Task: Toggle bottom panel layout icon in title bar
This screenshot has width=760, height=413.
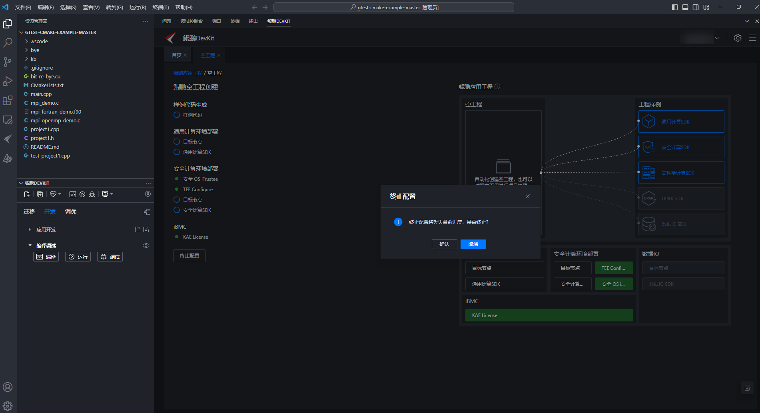Action: (685, 7)
